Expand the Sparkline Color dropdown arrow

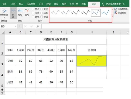[x=129, y=9]
